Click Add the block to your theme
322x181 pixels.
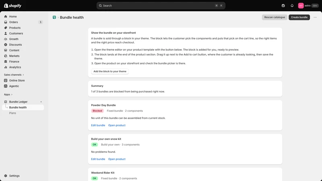tap(110, 72)
